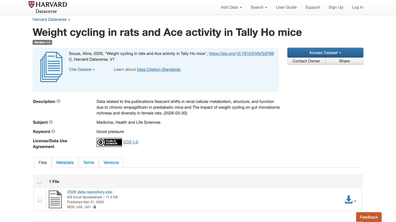Switch to the Versions tab

(111, 162)
